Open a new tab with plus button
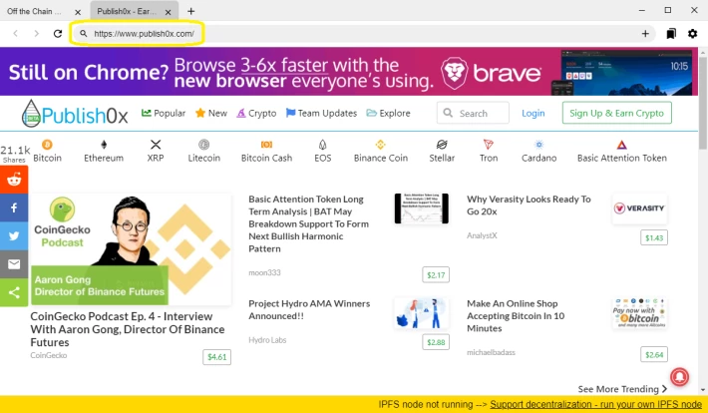The height and width of the screenshot is (413, 708). click(191, 11)
